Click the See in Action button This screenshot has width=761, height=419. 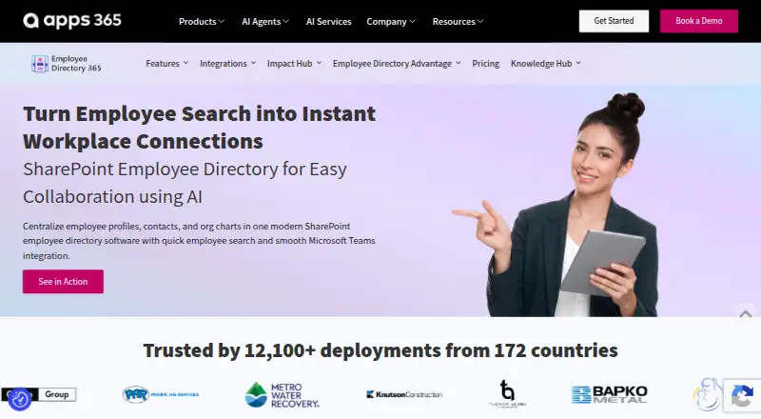[63, 282]
